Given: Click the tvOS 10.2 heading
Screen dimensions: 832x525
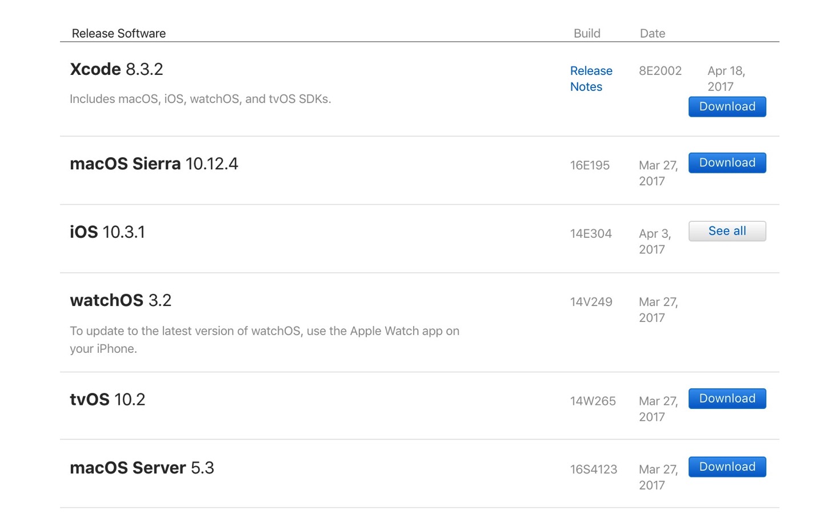Looking at the screenshot, I should 107,399.
